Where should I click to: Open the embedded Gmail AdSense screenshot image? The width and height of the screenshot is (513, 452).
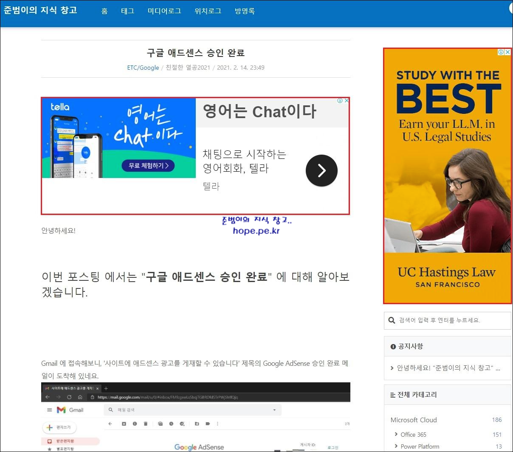(x=196, y=417)
